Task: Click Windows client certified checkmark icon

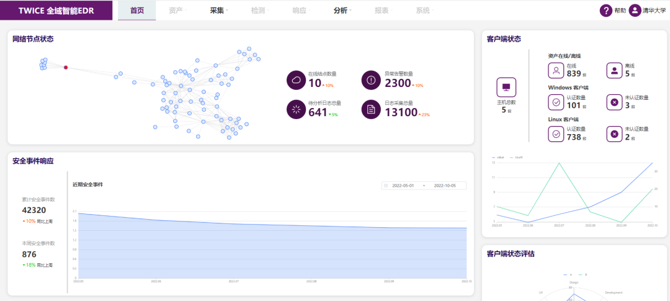Action: 556,101
